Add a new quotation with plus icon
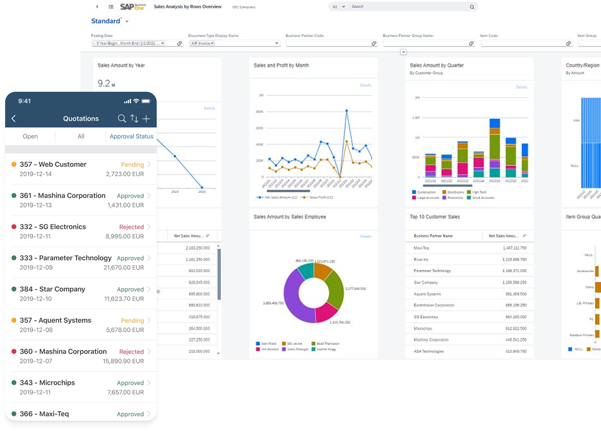The image size is (601, 431). click(146, 119)
